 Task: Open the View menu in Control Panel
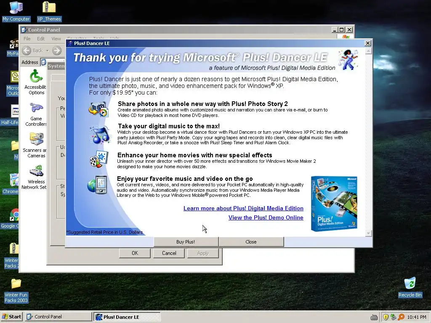click(56, 39)
